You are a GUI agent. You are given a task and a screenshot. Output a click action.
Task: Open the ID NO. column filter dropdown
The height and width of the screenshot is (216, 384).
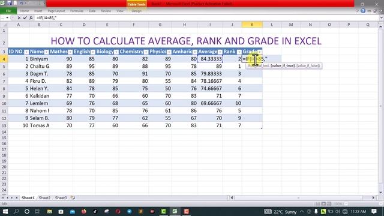26,52
